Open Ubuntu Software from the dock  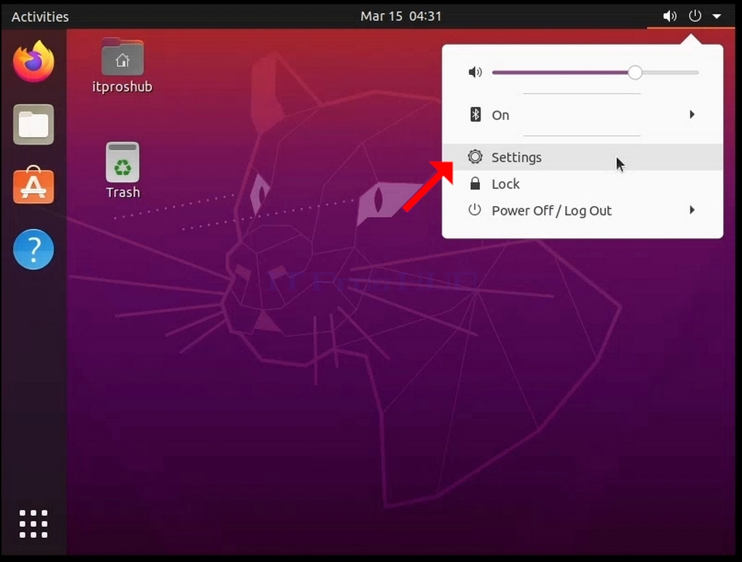coord(33,186)
